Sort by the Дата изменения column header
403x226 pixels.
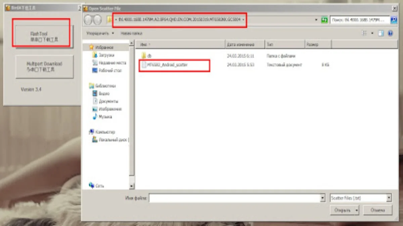tap(245, 44)
